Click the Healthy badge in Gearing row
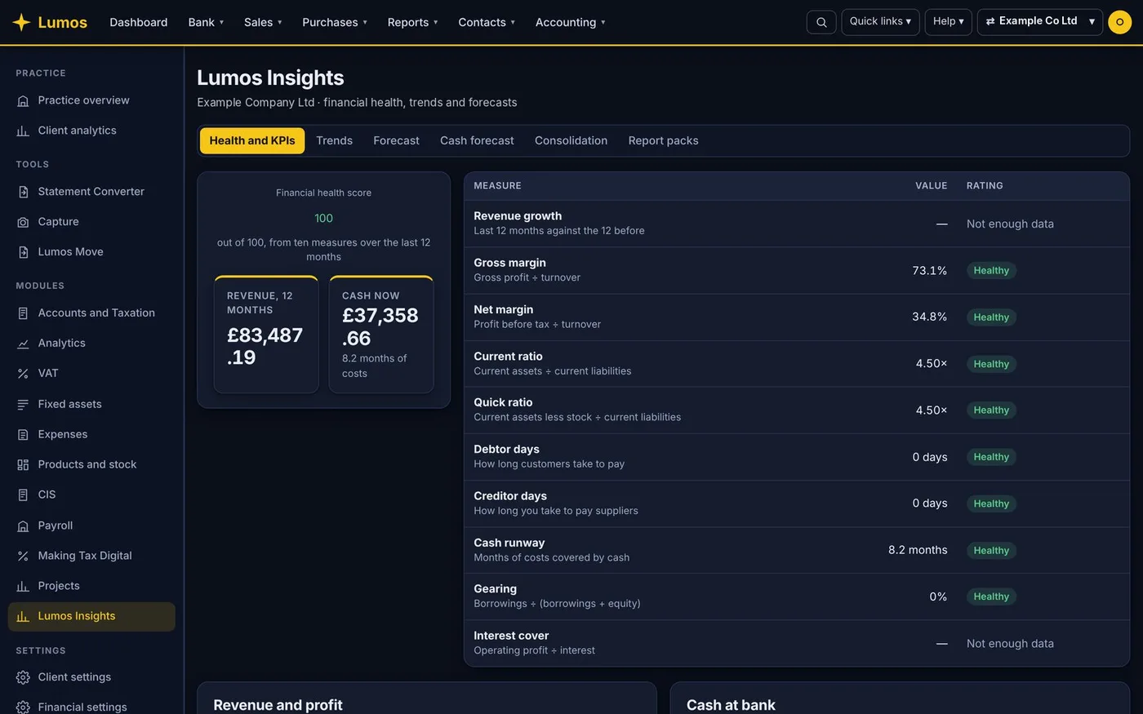This screenshot has width=1143, height=714. pyautogui.click(x=991, y=597)
